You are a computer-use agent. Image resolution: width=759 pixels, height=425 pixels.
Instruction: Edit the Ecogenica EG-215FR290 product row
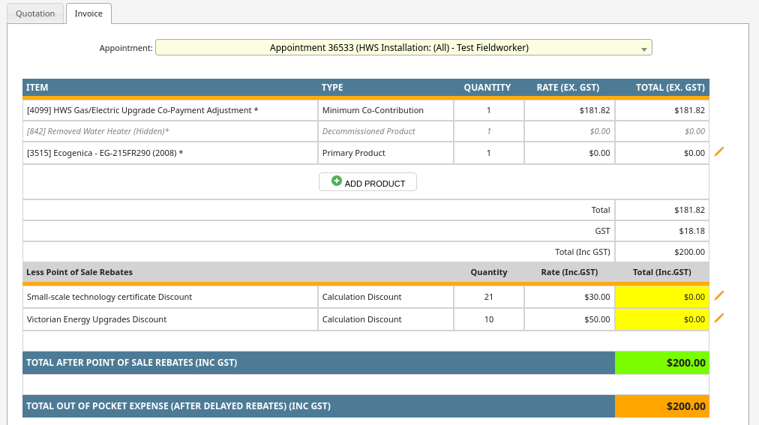pyautogui.click(x=719, y=152)
